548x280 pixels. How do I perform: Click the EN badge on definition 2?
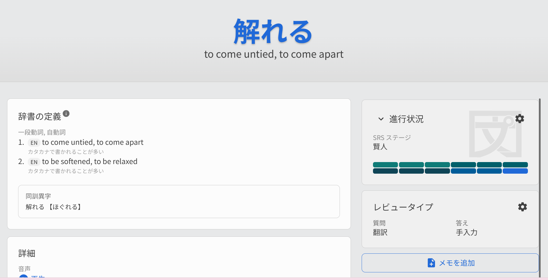[x=34, y=162]
